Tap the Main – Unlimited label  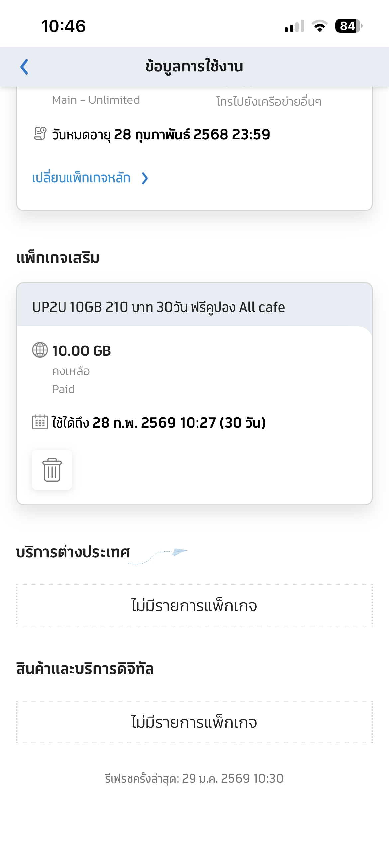pos(96,100)
